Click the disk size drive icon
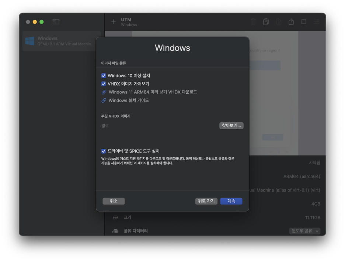345x261 pixels. coord(115,217)
